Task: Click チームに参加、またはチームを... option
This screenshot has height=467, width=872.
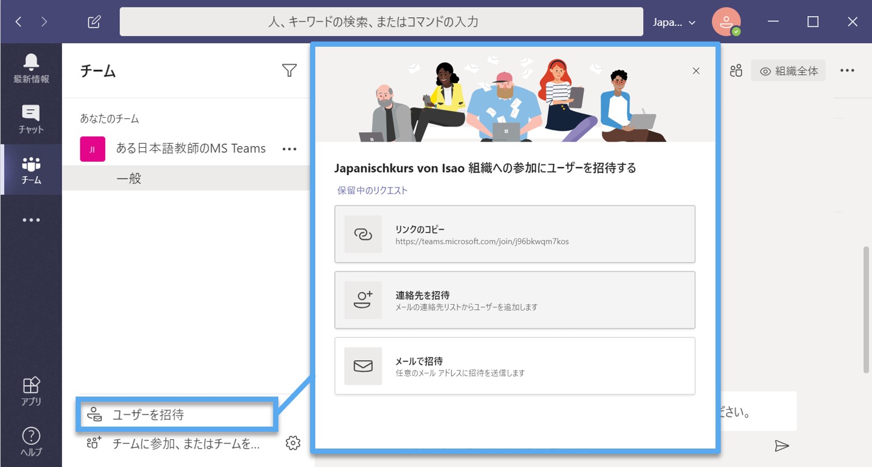Action: point(173,443)
